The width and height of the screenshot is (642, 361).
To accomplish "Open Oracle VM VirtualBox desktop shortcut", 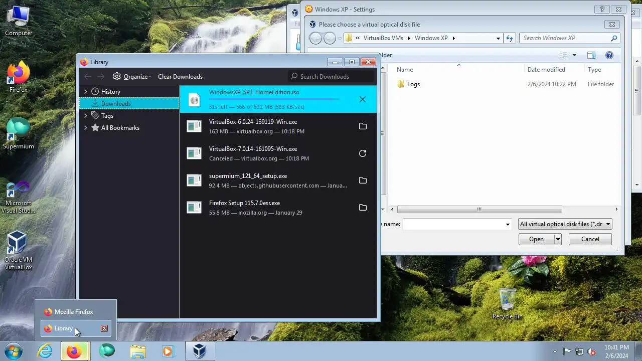I will 19,250.
